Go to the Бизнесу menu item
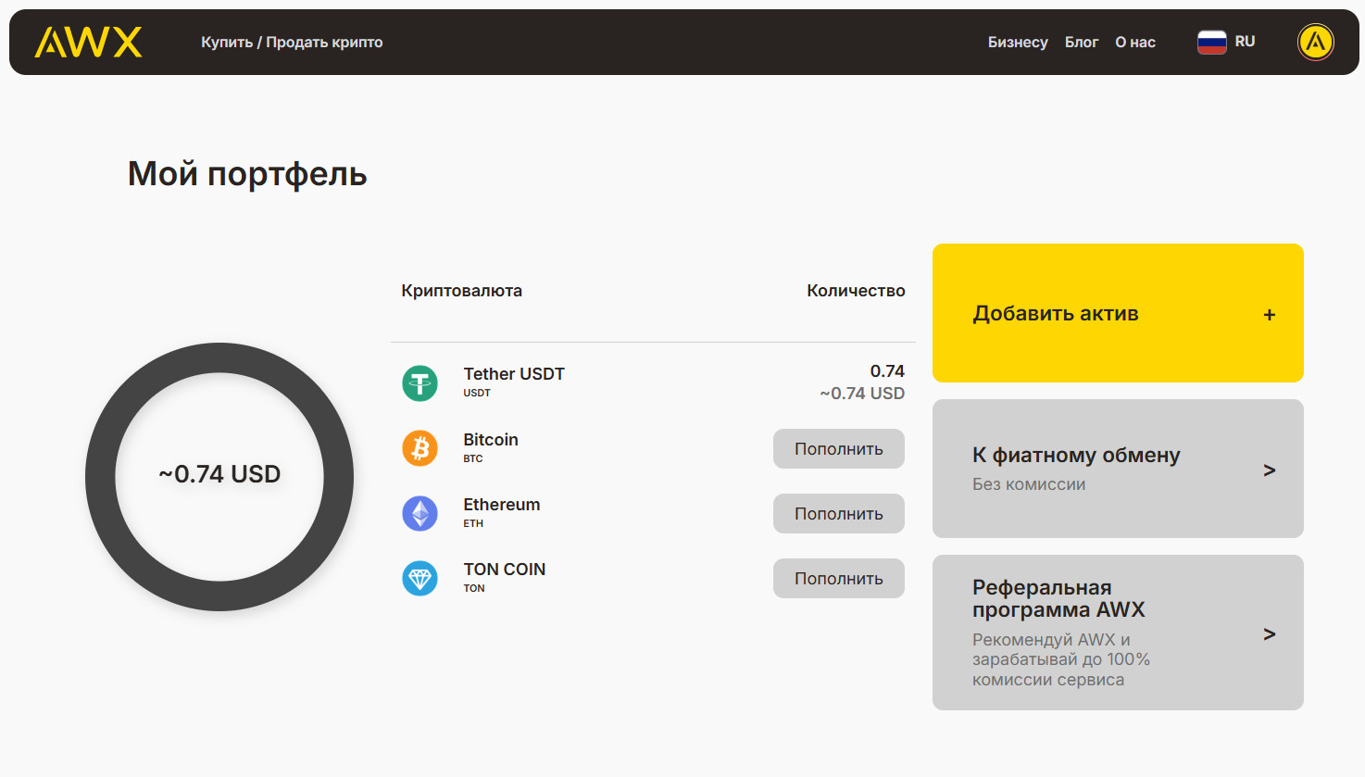This screenshot has height=777, width=1365. [x=1017, y=43]
